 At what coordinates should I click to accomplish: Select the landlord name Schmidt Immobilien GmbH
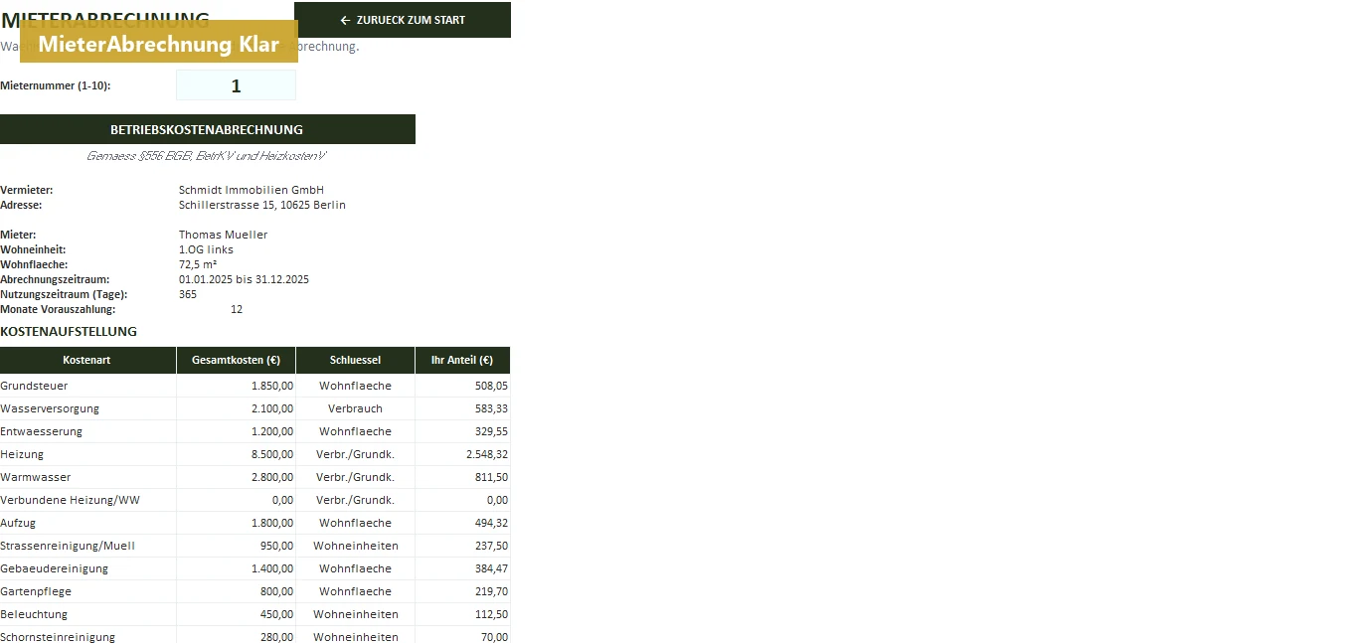pyautogui.click(x=252, y=190)
